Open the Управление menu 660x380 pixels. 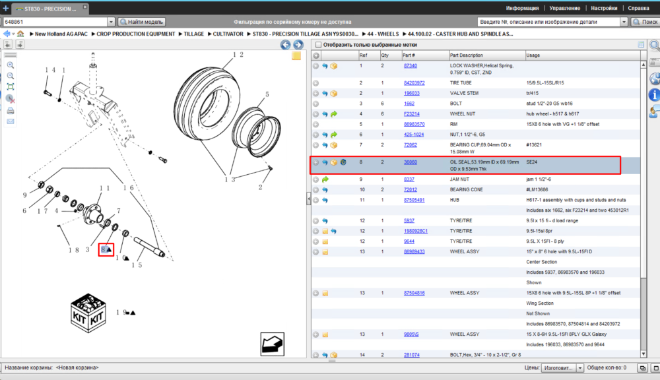pos(564,8)
